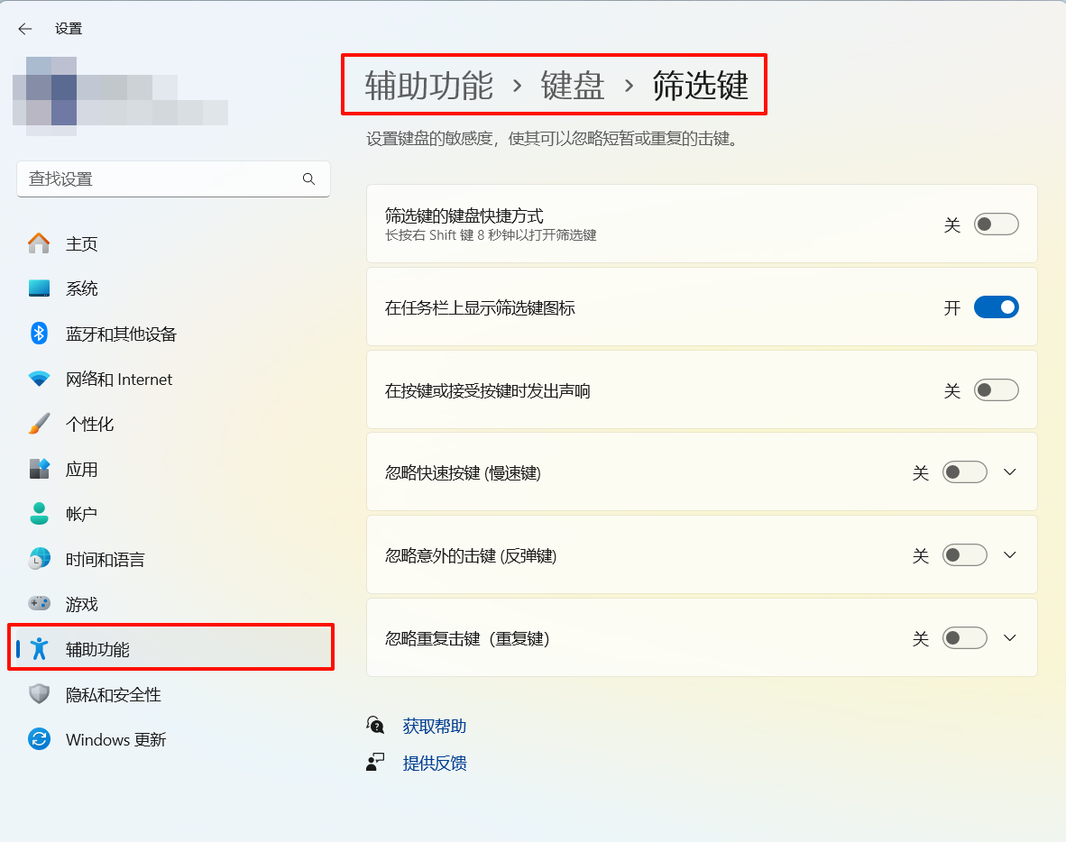Click the 辅助功能 accessibility figure icon

39,649
